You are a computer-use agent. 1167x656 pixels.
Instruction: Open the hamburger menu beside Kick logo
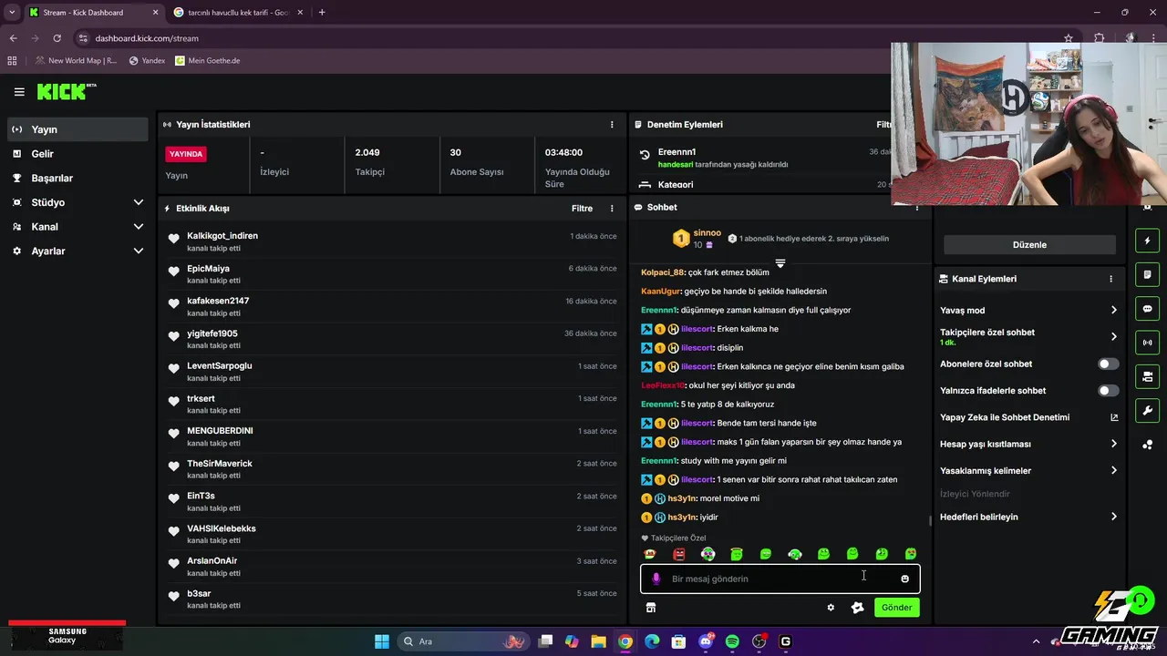[x=19, y=92]
